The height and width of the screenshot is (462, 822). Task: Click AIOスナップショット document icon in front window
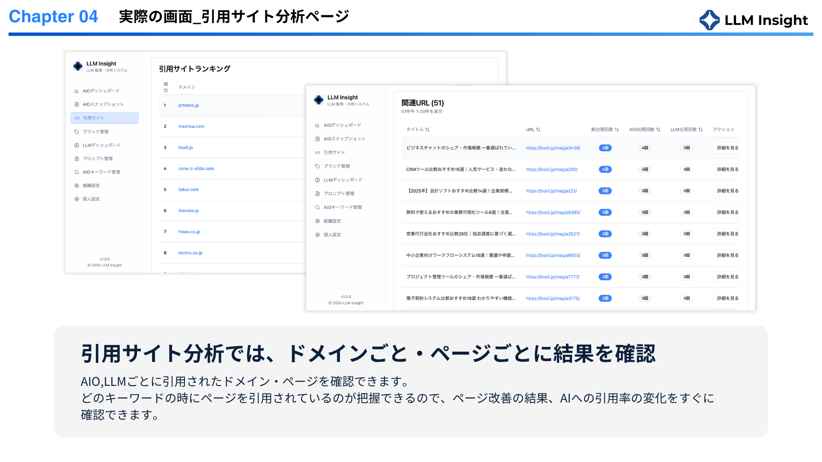[317, 139]
